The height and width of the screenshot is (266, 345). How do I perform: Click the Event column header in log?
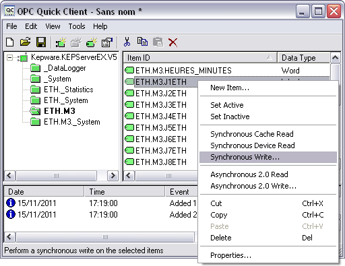pos(181,192)
